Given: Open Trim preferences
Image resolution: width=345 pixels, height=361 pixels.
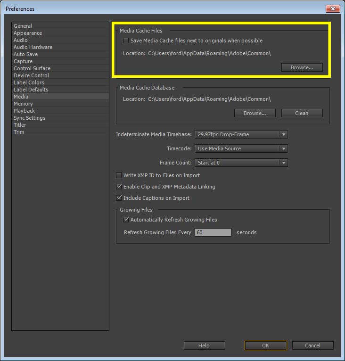Looking at the screenshot, I should click(x=60, y=131).
